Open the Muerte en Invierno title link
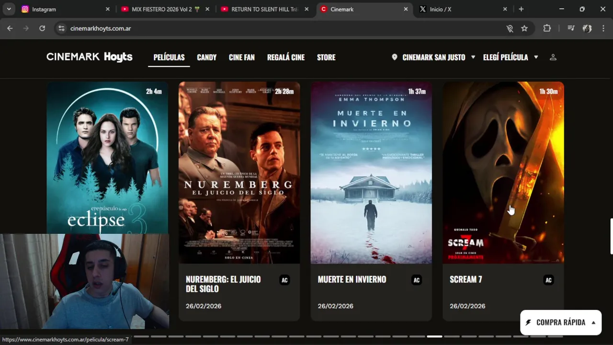 [x=352, y=279]
